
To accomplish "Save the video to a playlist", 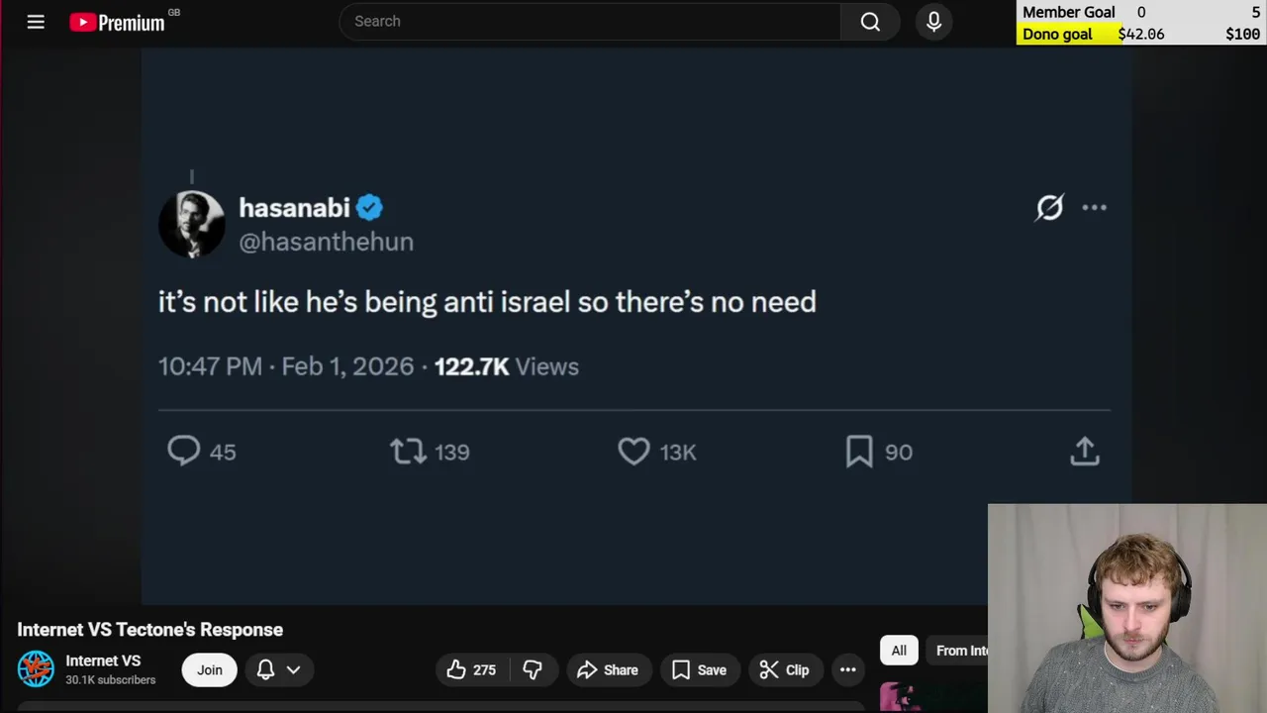I will pos(699,670).
